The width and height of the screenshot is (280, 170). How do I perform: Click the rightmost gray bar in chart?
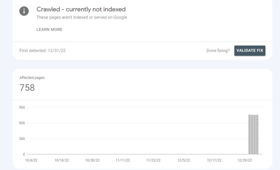coord(257,135)
